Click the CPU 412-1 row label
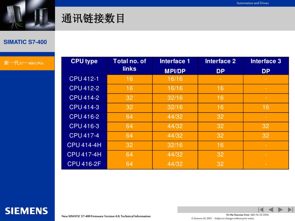 tap(84, 79)
